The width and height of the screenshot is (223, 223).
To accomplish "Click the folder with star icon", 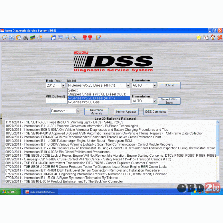I will pyautogui.click(x=53, y=38).
